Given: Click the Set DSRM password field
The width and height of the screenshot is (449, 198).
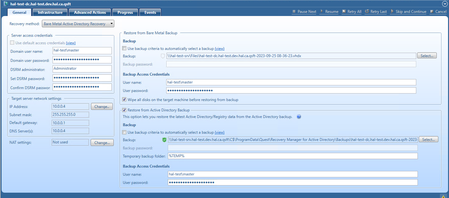Looking at the screenshot, I should (x=82, y=78).
